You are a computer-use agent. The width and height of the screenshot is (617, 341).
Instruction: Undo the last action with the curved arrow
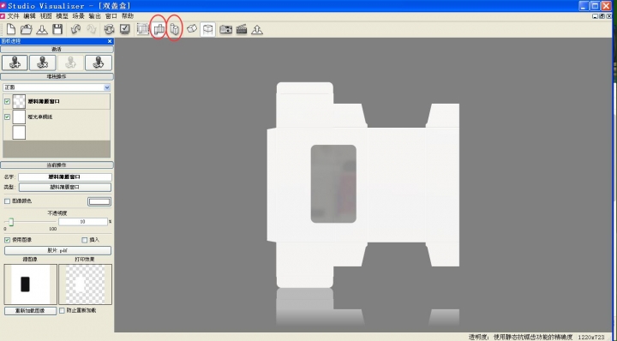point(75,29)
